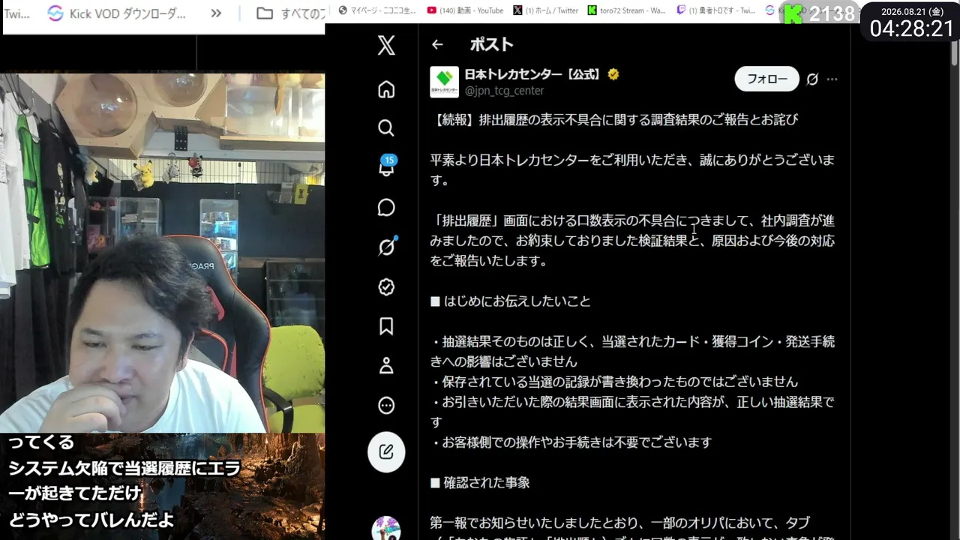Open Bookmarks from the sidebar
This screenshot has width=960, height=540.
tap(386, 326)
